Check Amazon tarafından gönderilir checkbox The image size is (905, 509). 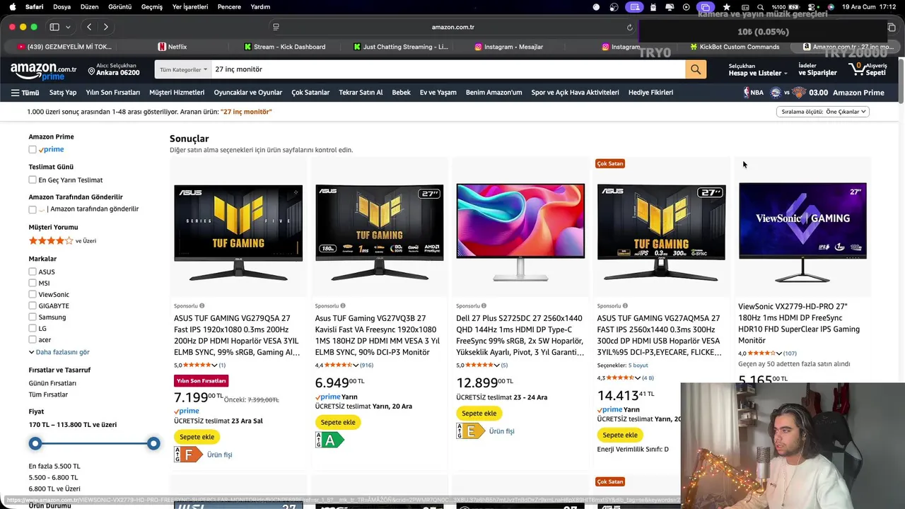[x=33, y=209]
